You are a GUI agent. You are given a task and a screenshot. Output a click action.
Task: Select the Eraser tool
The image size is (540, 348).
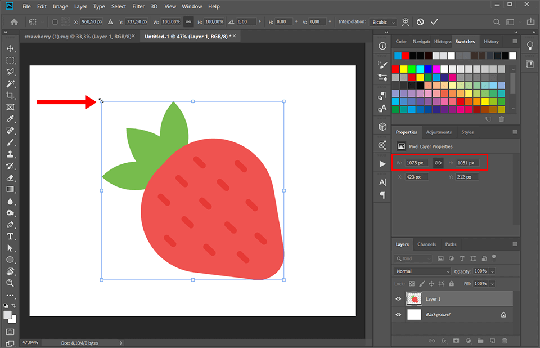coord(10,177)
